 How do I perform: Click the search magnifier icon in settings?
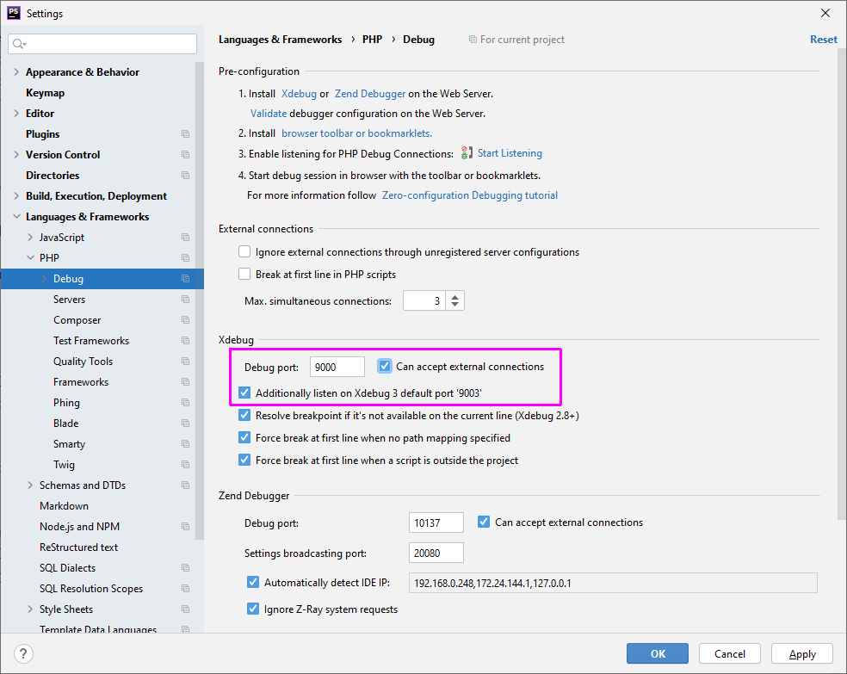(19, 44)
